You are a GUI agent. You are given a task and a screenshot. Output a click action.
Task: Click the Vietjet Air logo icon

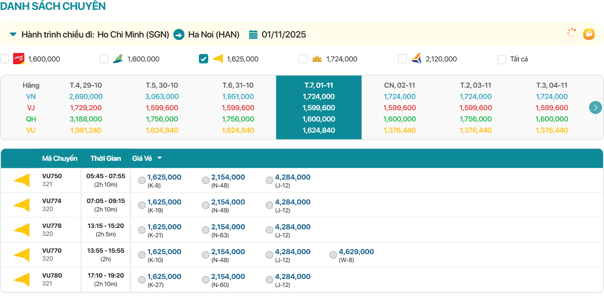(x=19, y=59)
